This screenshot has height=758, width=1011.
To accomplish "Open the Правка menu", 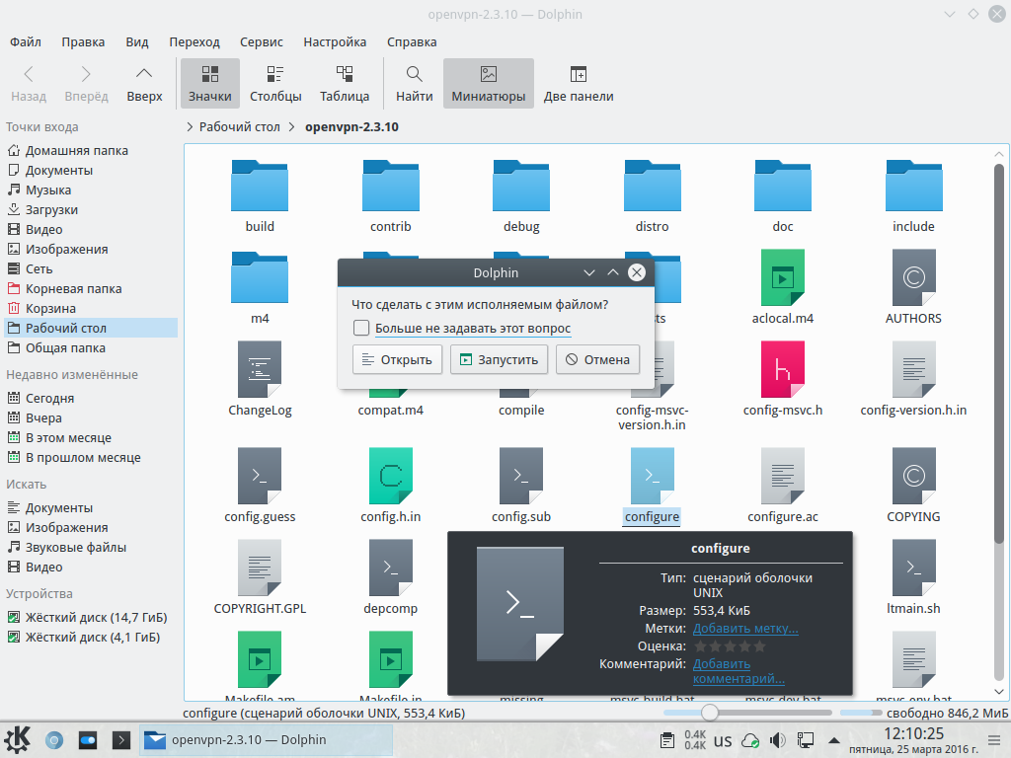I will pos(83,41).
